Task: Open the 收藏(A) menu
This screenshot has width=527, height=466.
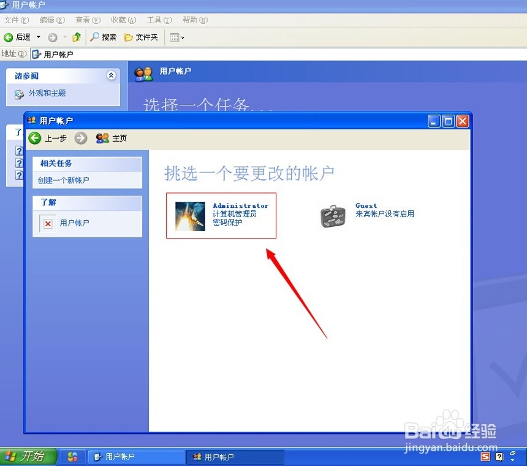Action: click(x=124, y=20)
